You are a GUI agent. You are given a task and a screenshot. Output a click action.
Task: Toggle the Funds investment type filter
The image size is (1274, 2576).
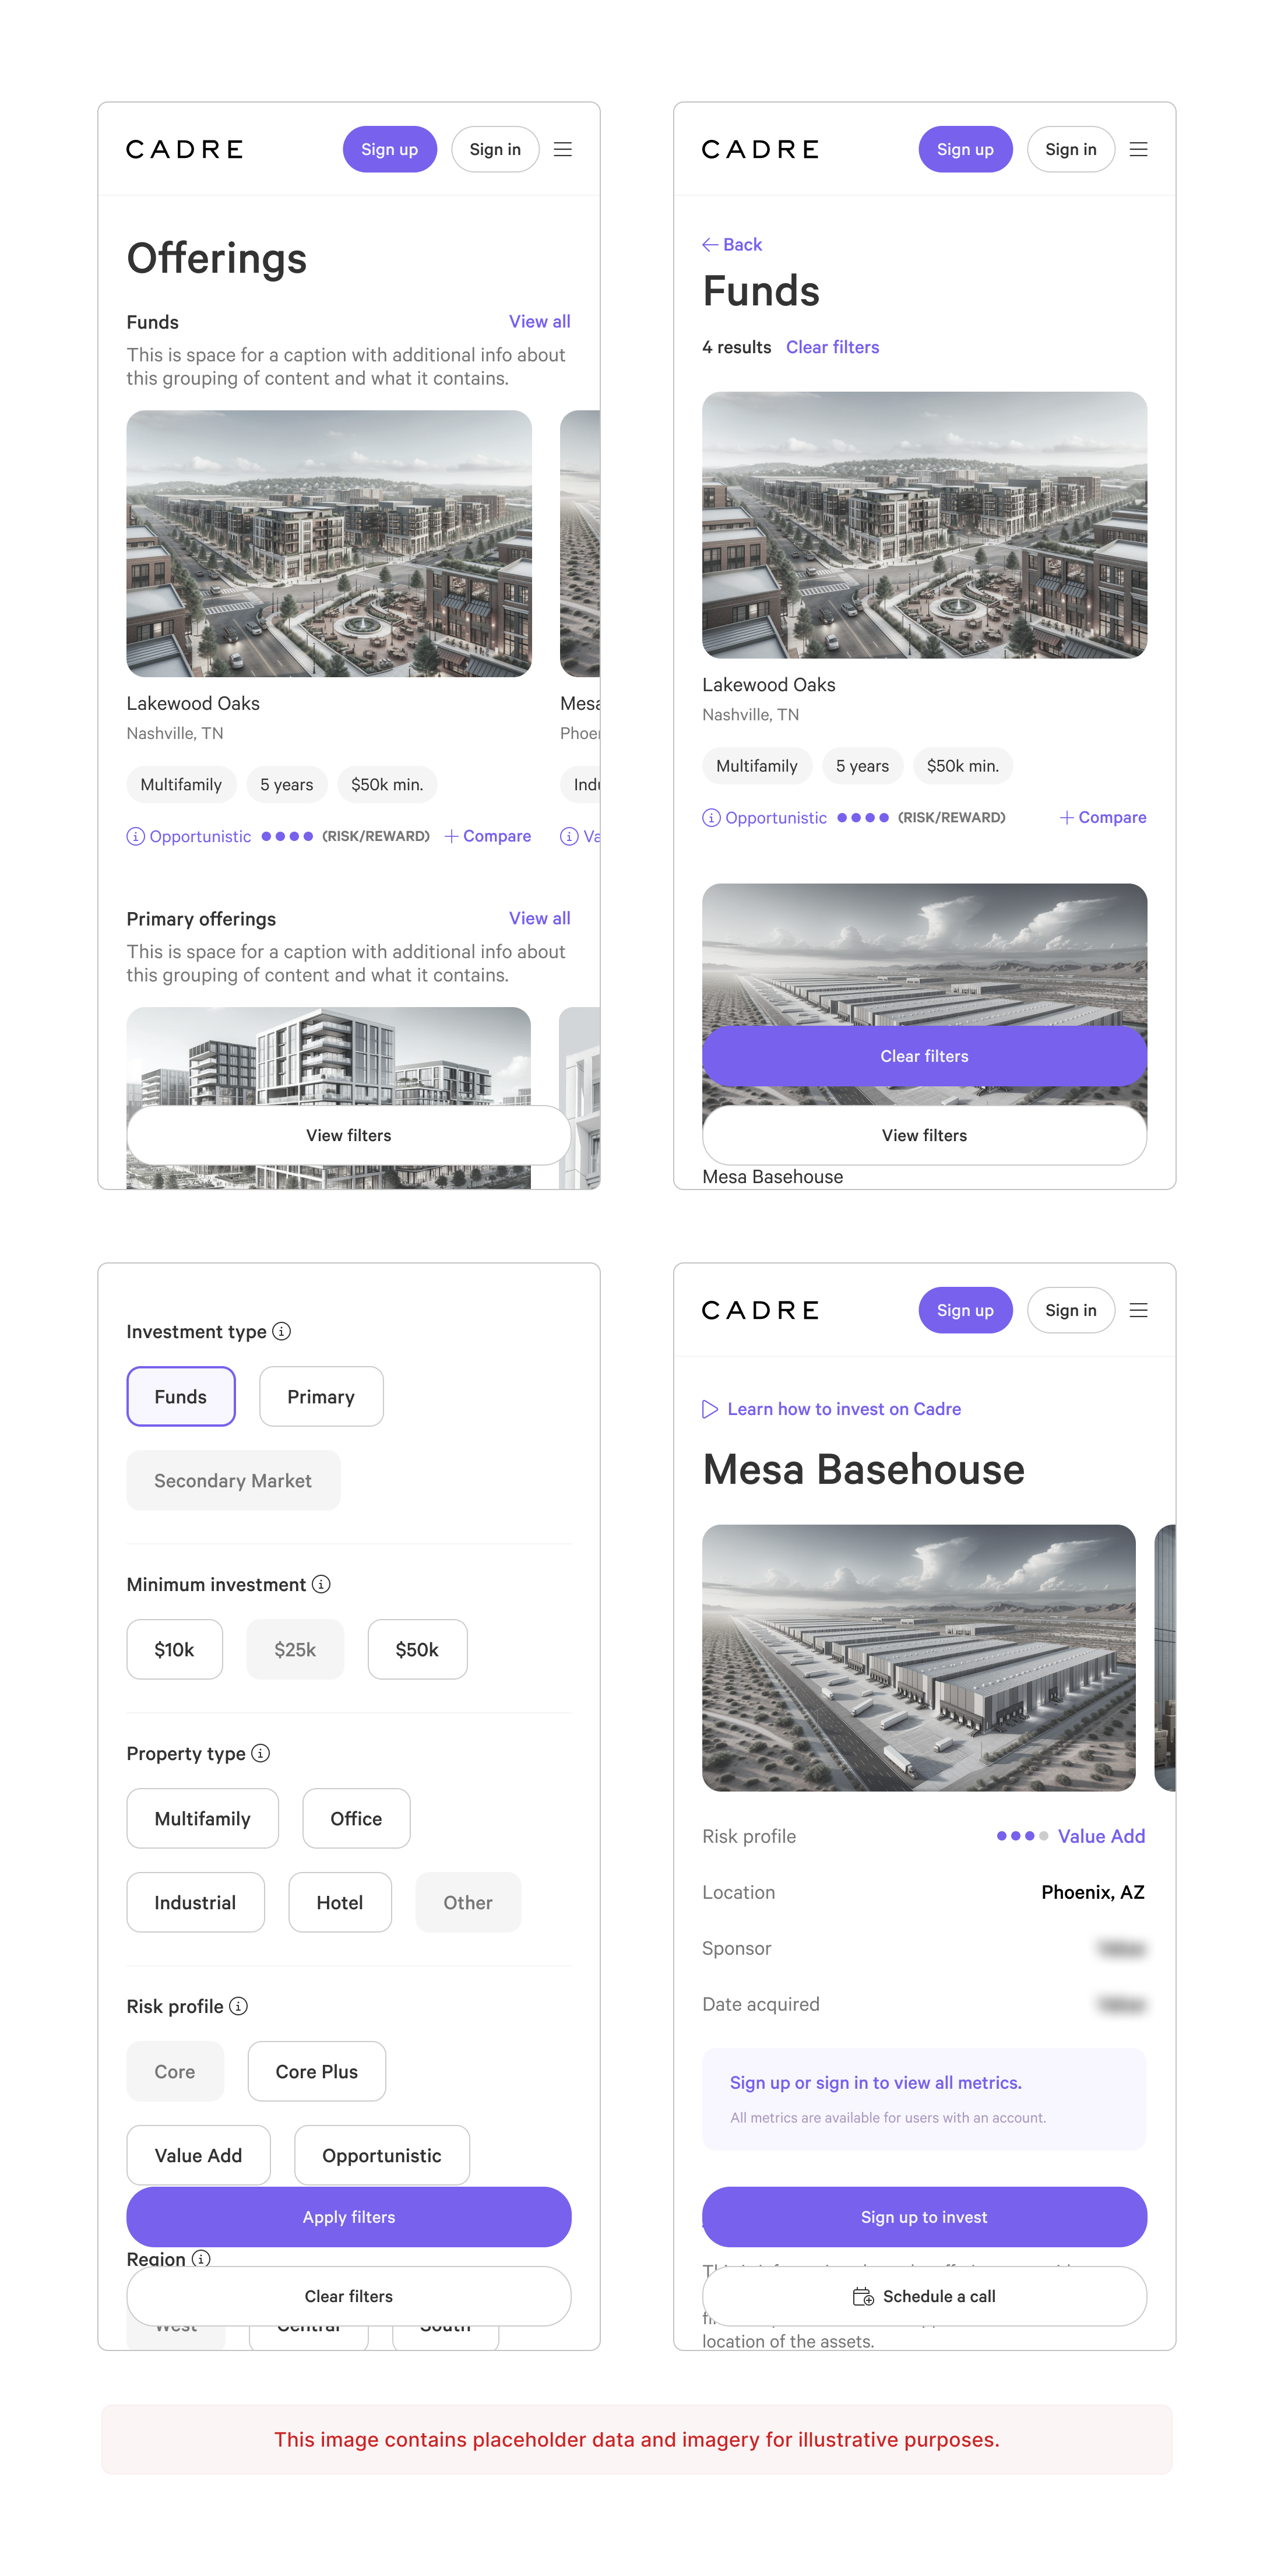tap(181, 1397)
